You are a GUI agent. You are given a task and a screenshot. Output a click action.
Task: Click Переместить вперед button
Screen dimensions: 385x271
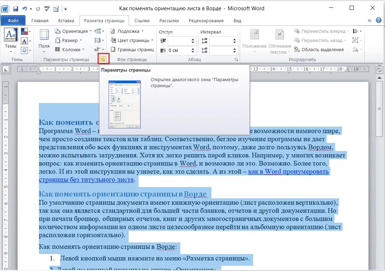click(322, 31)
